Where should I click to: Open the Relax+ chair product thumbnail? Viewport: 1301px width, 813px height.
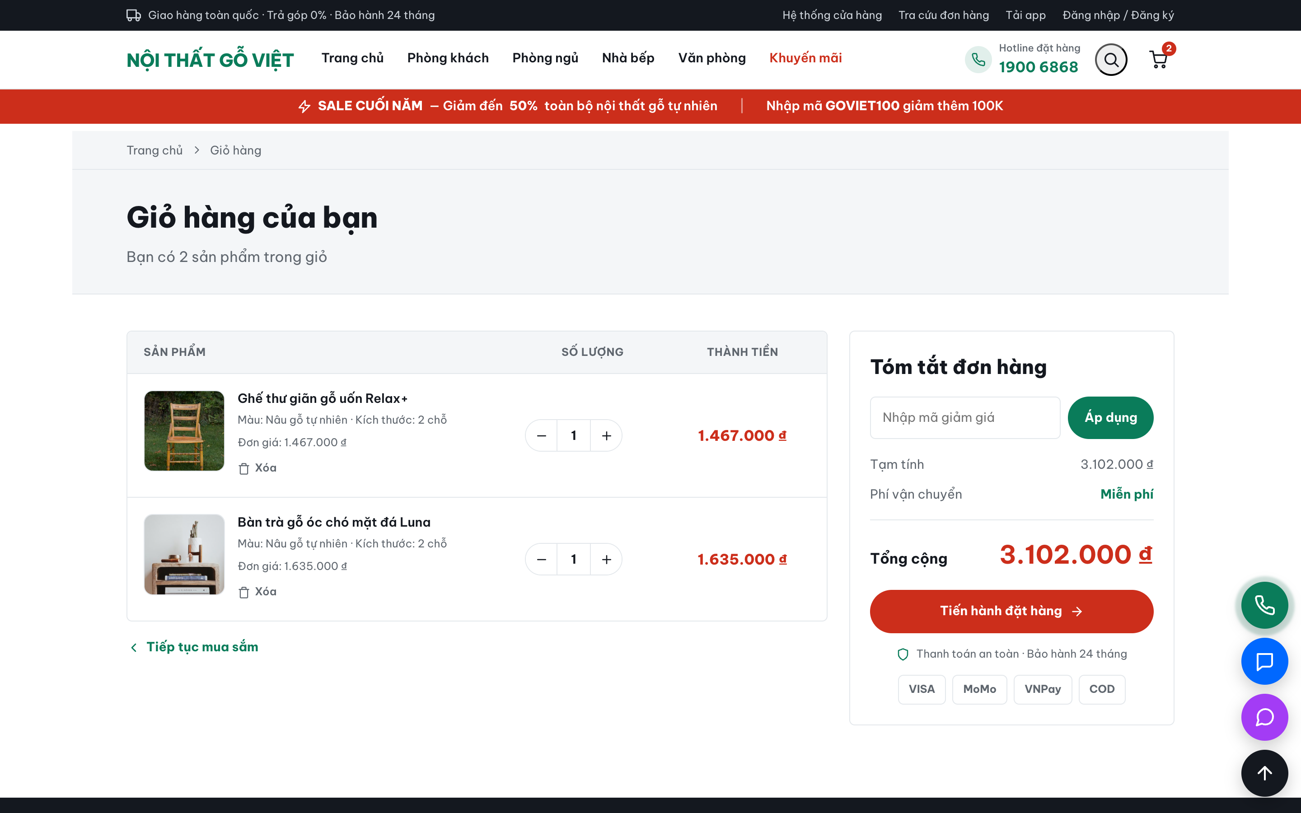coord(184,431)
